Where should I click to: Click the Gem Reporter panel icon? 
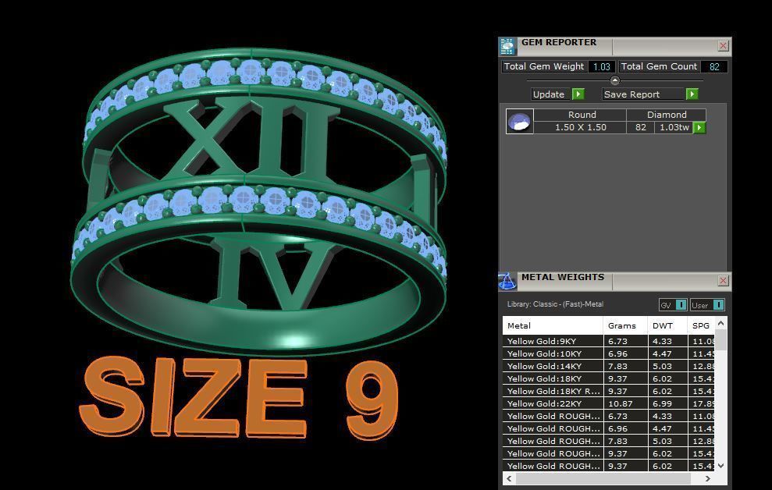[x=507, y=46]
